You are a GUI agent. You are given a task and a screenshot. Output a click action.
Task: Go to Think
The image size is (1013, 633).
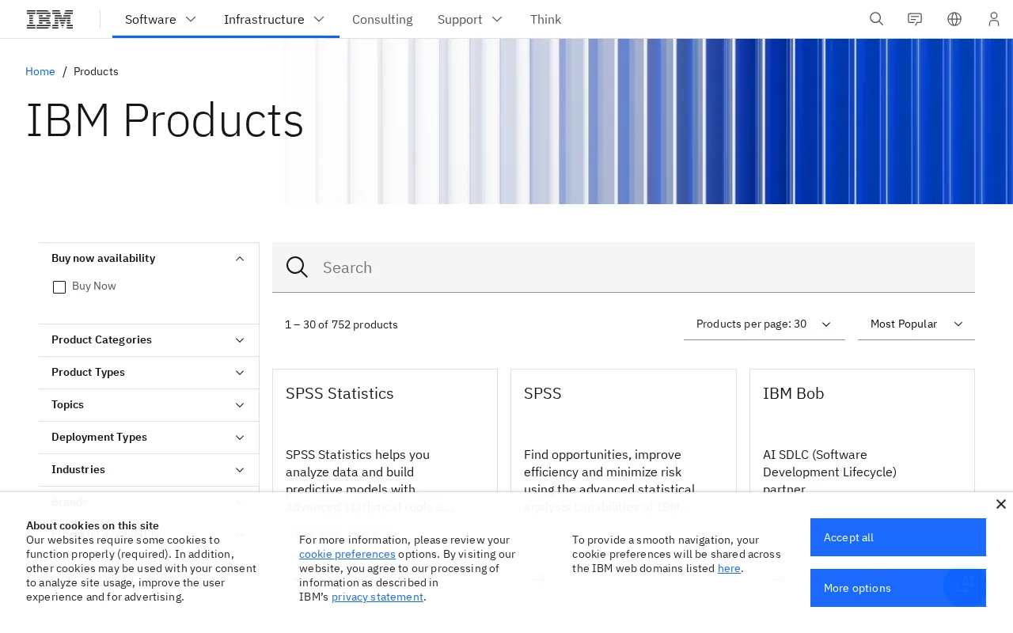[545, 19]
